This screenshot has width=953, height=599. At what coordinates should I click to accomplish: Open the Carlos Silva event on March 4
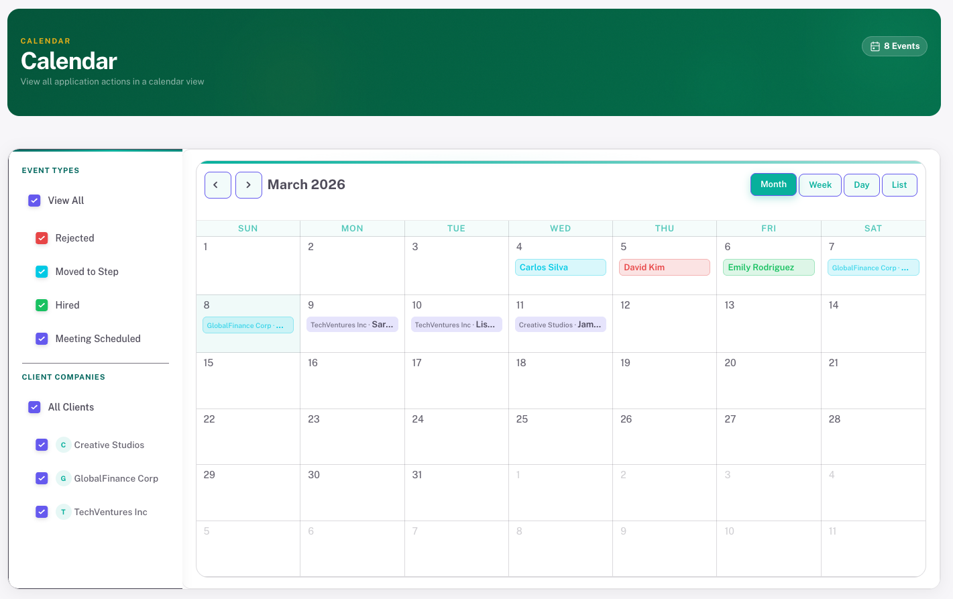click(560, 267)
